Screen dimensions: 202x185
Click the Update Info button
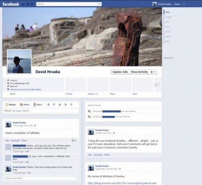(x=120, y=72)
